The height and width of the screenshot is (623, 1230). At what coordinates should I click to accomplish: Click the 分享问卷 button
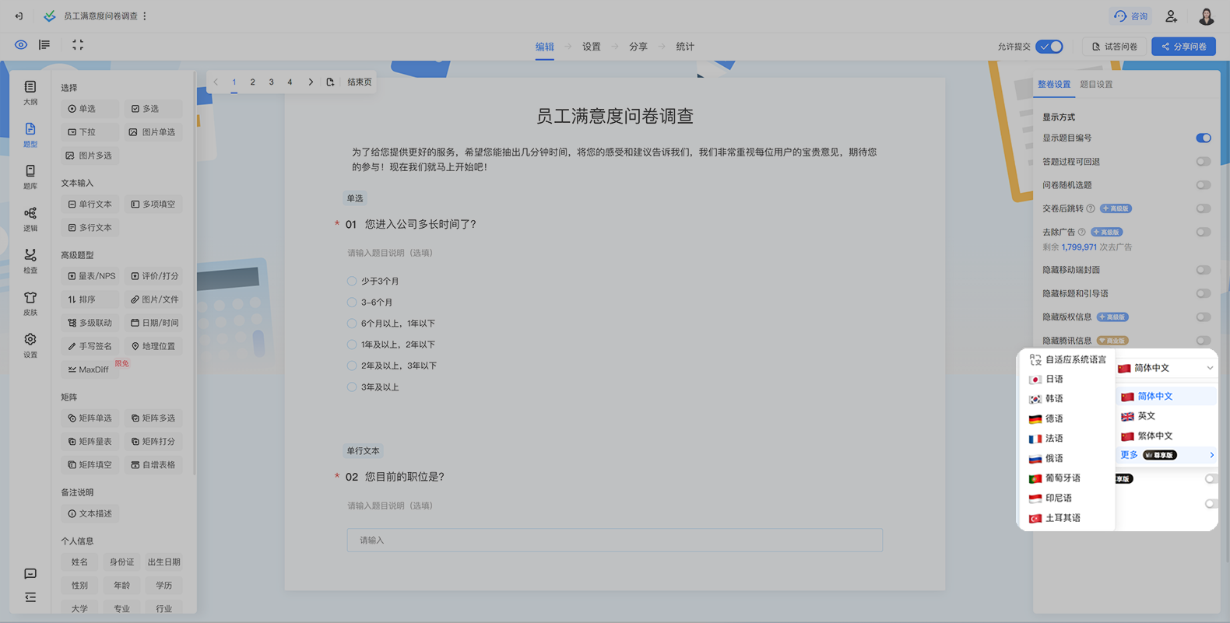[x=1183, y=47]
